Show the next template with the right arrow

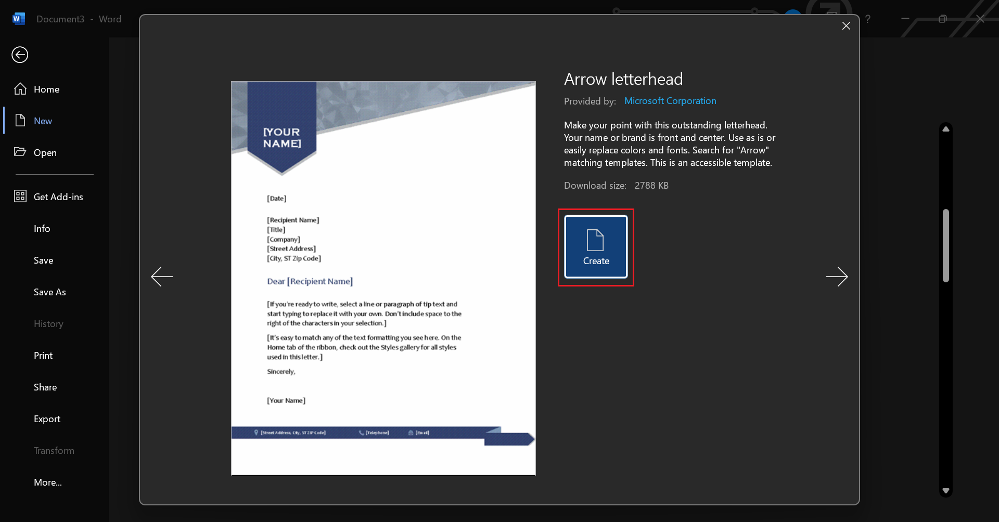click(x=837, y=277)
